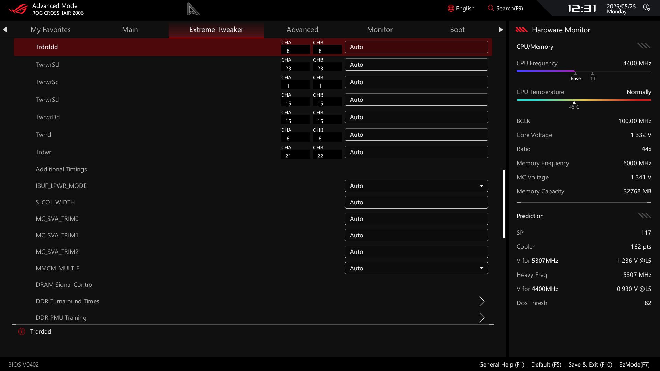Click the AI cursor icon in header
660x371 pixels.
[x=193, y=9]
